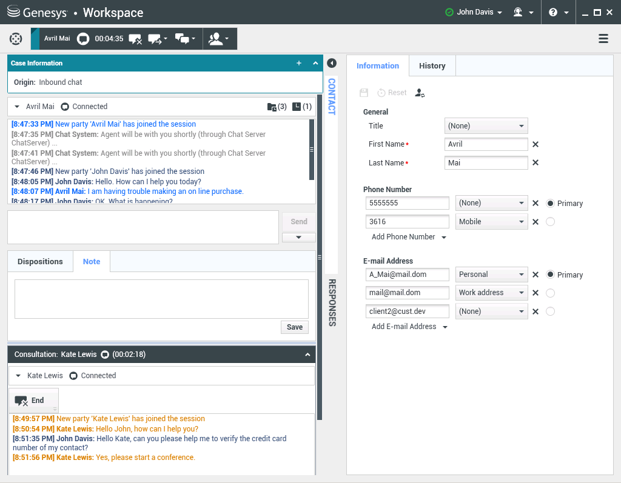This screenshot has width=621, height=483.
Task: Expand the Add E-mail Address menu
Action: pos(410,327)
